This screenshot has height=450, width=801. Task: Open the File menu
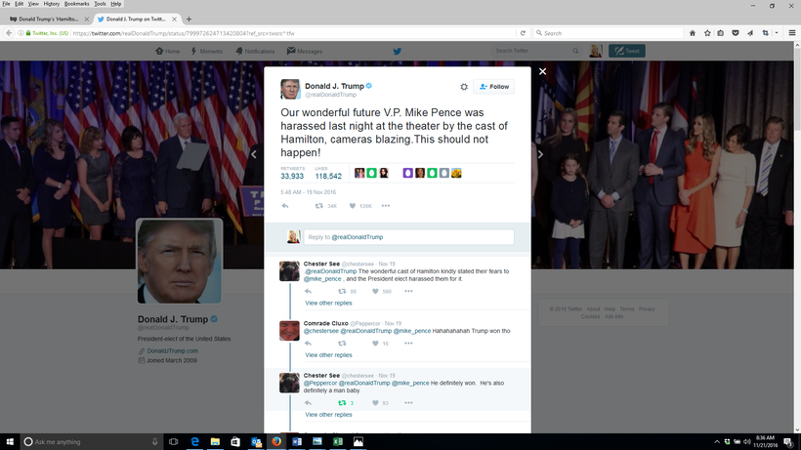tap(6, 4)
